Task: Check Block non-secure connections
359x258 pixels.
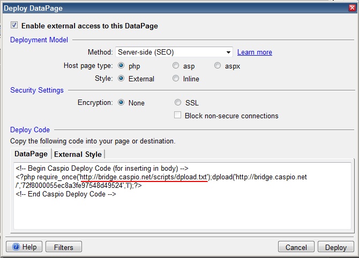Action: [x=177, y=115]
